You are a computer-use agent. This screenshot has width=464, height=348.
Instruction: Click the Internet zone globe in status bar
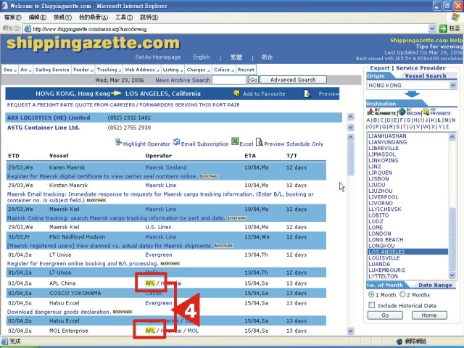coord(399,341)
